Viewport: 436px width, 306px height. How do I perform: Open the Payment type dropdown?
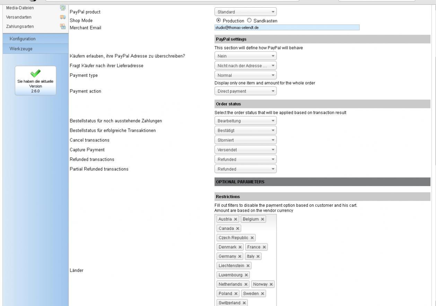pos(245,75)
